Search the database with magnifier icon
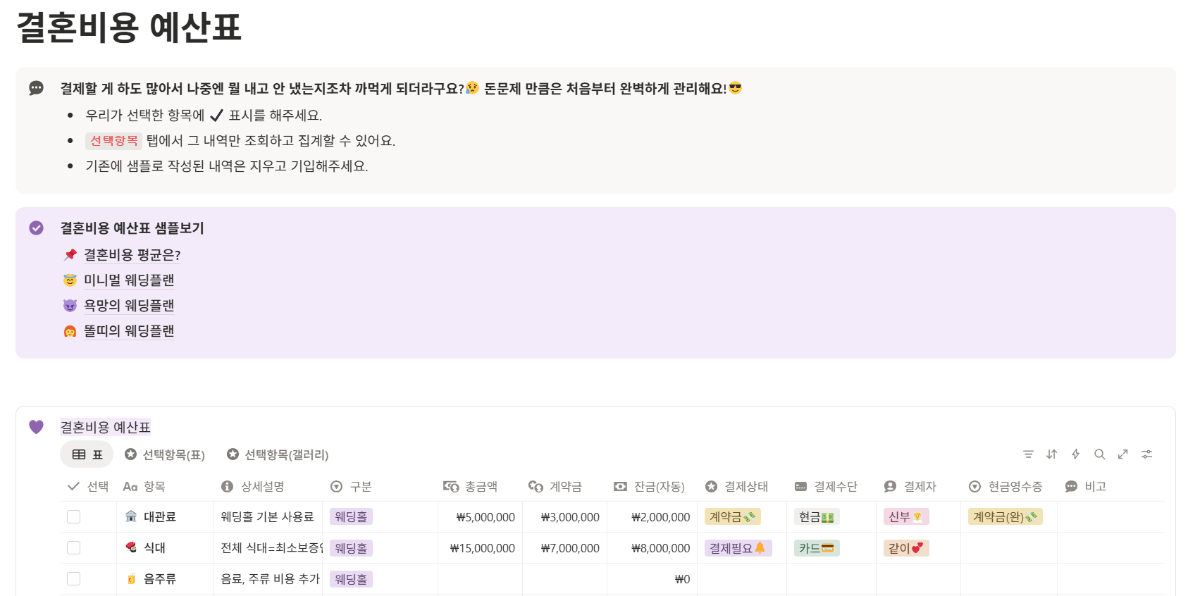This screenshot has height=596, width=1188. pyautogui.click(x=1099, y=454)
